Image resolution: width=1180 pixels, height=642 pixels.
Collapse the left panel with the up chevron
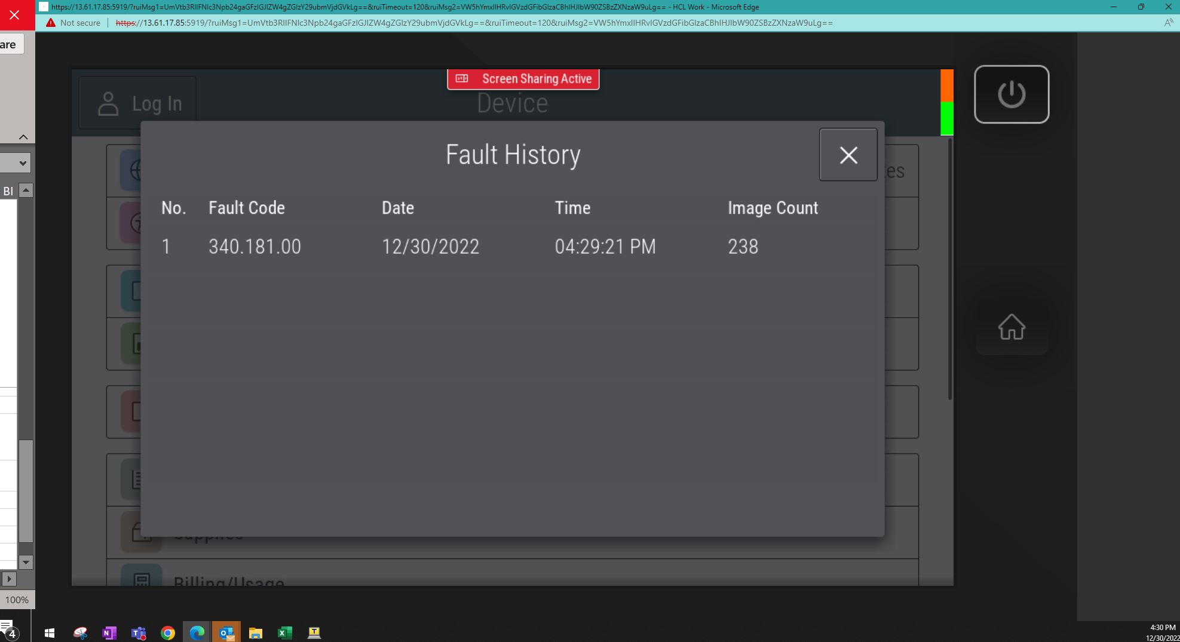23,137
